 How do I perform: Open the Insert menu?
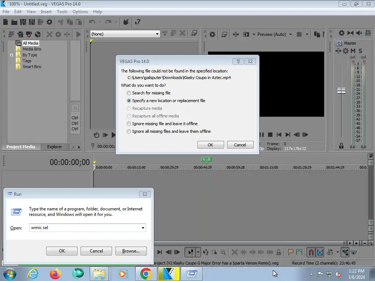point(46,11)
